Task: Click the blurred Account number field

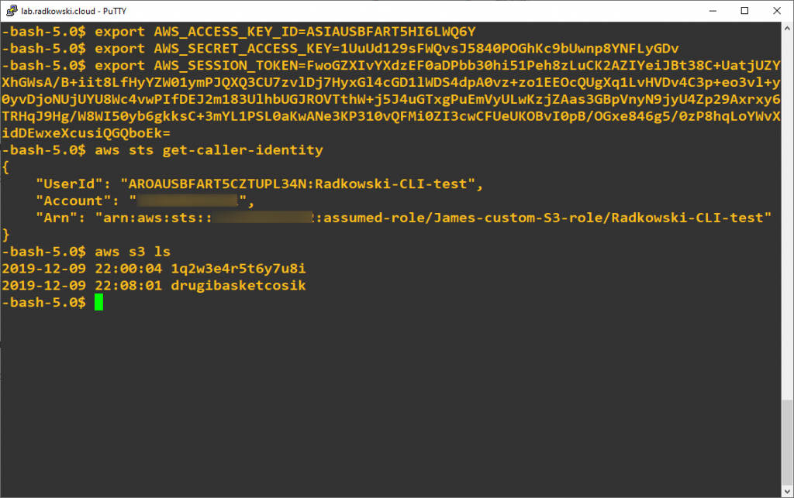Action: click(188, 201)
